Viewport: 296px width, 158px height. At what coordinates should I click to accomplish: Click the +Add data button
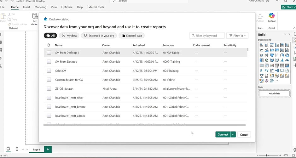274,93
